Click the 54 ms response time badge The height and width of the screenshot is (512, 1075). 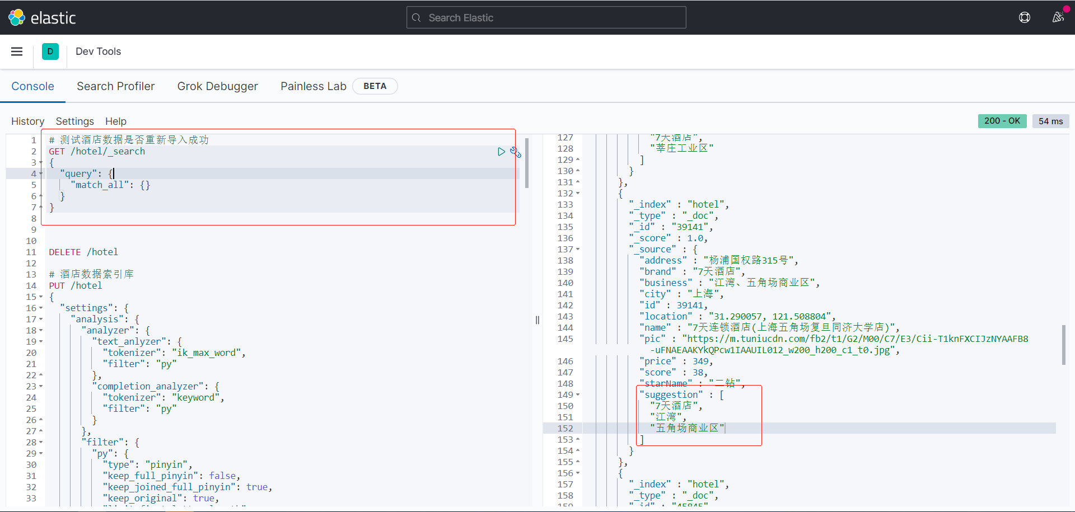(1051, 121)
